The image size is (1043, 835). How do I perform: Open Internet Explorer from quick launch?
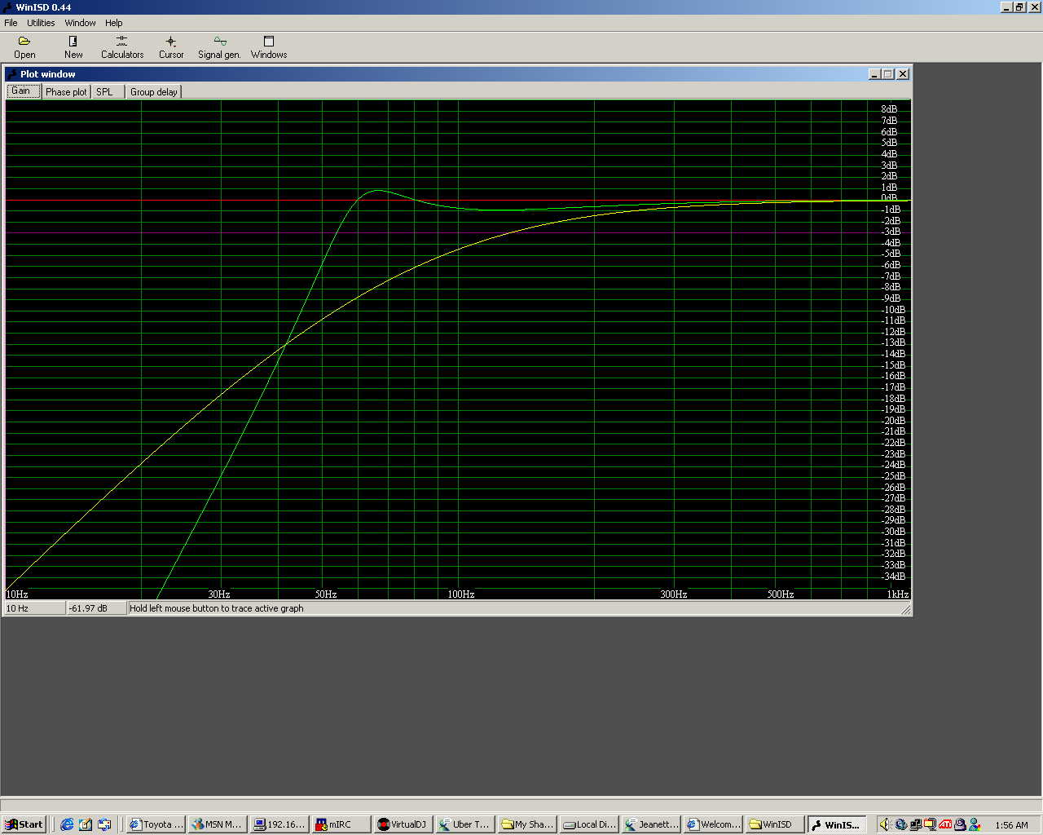coord(67,824)
